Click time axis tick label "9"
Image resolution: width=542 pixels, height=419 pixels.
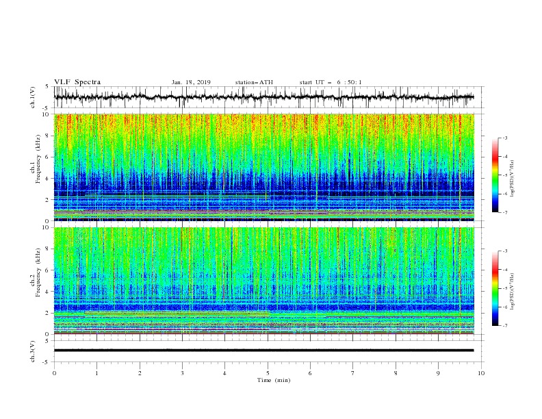(438, 373)
